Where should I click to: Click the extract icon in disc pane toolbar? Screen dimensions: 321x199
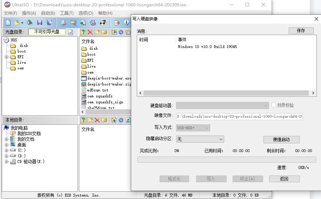[114, 32]
